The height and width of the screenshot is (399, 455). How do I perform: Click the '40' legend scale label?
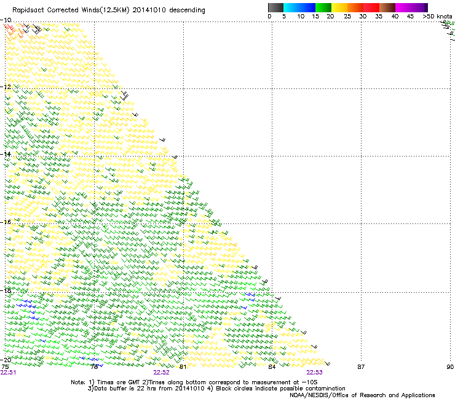[395, 16]
